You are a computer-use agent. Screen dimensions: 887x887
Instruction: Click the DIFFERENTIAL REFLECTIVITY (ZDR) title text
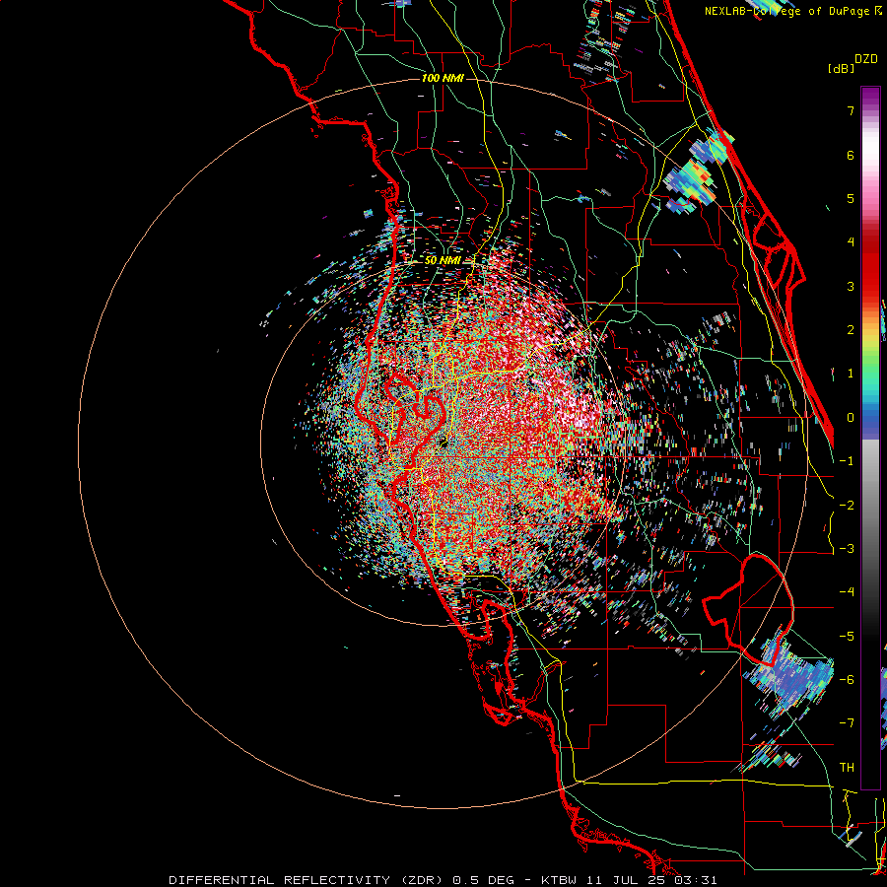307,880
